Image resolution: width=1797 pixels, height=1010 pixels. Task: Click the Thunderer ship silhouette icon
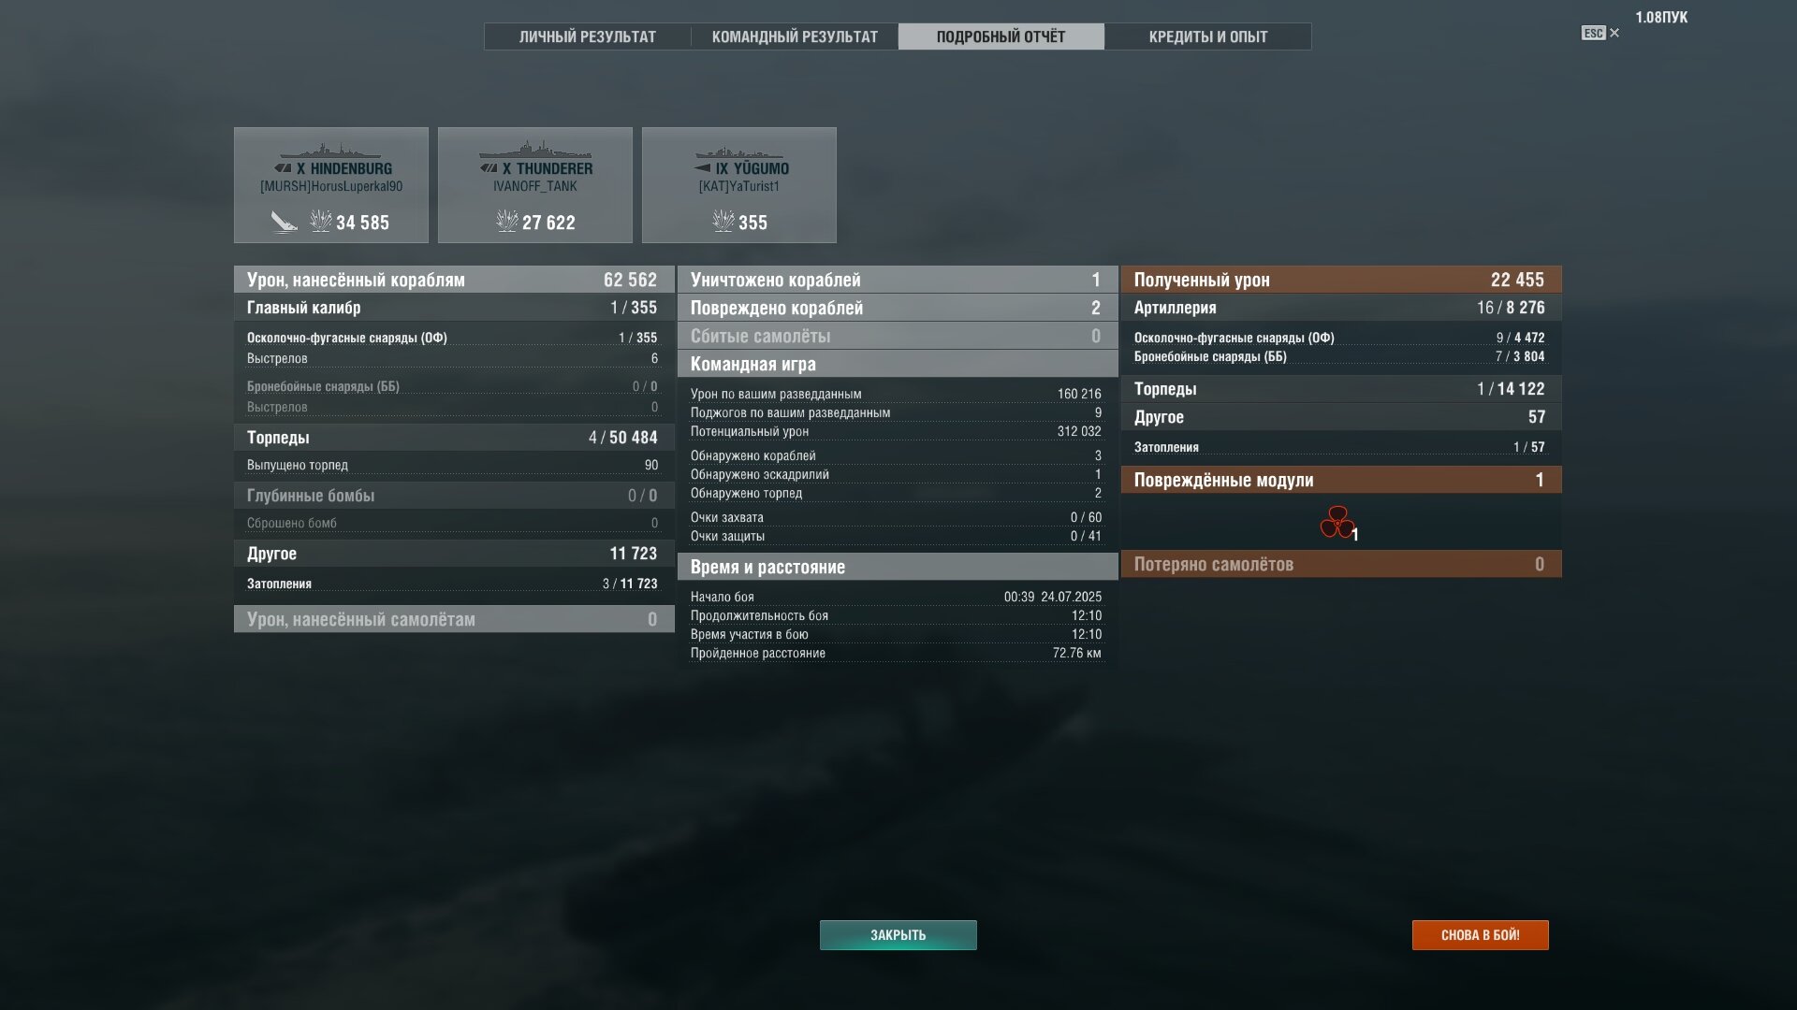pyautogui.click(x=534, y=150)
